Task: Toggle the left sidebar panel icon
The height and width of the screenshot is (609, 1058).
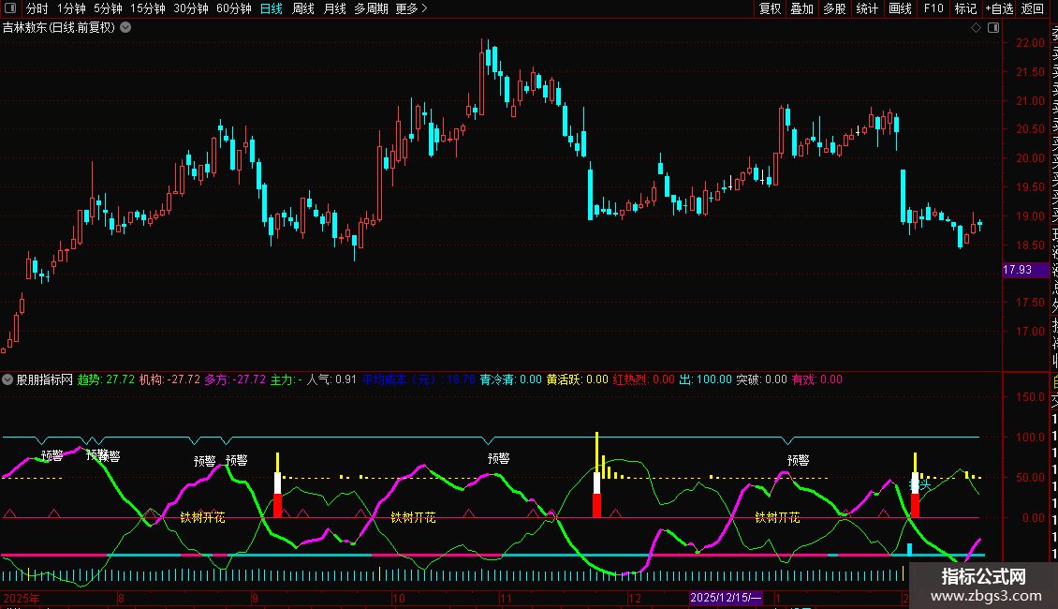Action: [x=8, y=8]
